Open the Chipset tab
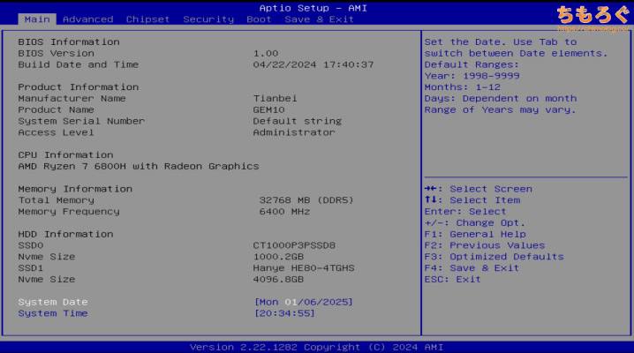The image size is (634, 353). click(x=148, y=19)
